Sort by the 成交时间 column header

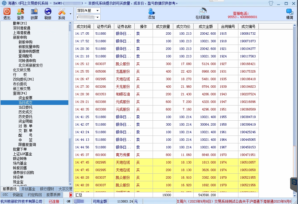pyautogui.click(x=83, y=27)
